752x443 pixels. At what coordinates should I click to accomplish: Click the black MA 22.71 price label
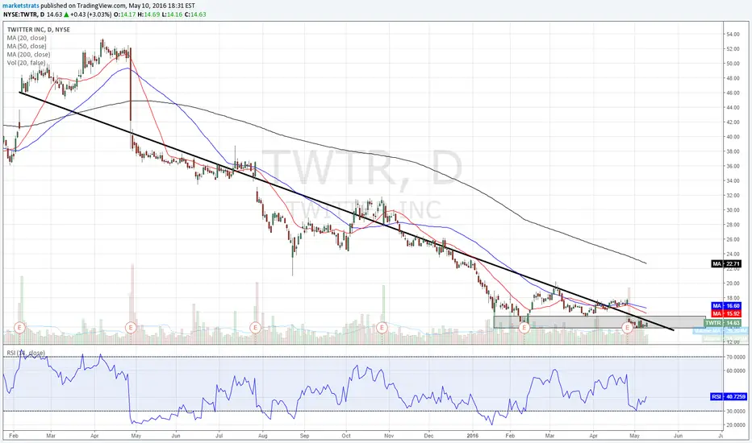point(726,264)
